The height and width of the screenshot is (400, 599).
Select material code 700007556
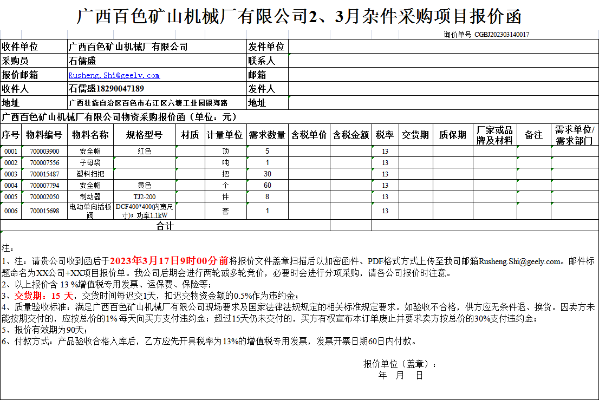pyautogui.click(x=44, y=162)
